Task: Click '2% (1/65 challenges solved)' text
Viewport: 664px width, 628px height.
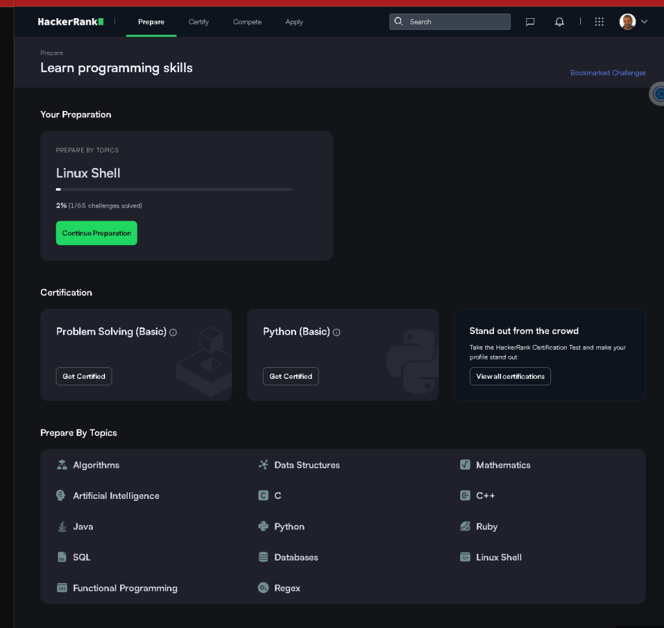Action: tap(99, 206)
